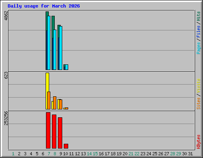This screenshot has width=203, height=158.
Task: Click the 4862 hits axis value
Action: pos(6,15)
